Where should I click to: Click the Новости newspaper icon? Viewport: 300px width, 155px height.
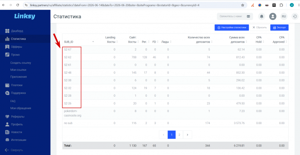7,132
